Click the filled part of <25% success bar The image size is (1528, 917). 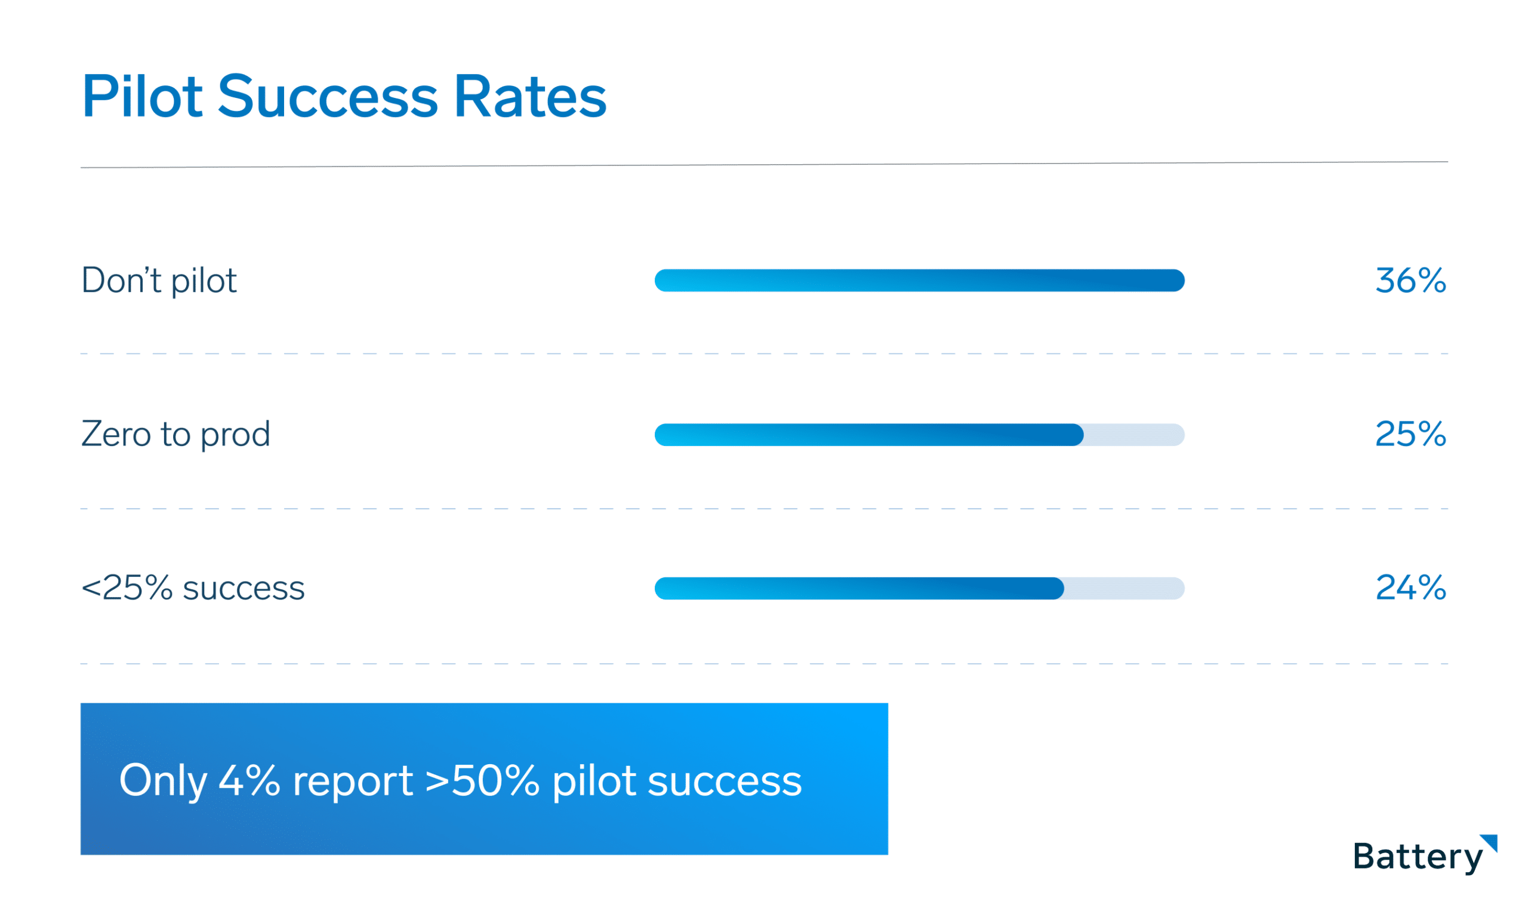[858, 588]
